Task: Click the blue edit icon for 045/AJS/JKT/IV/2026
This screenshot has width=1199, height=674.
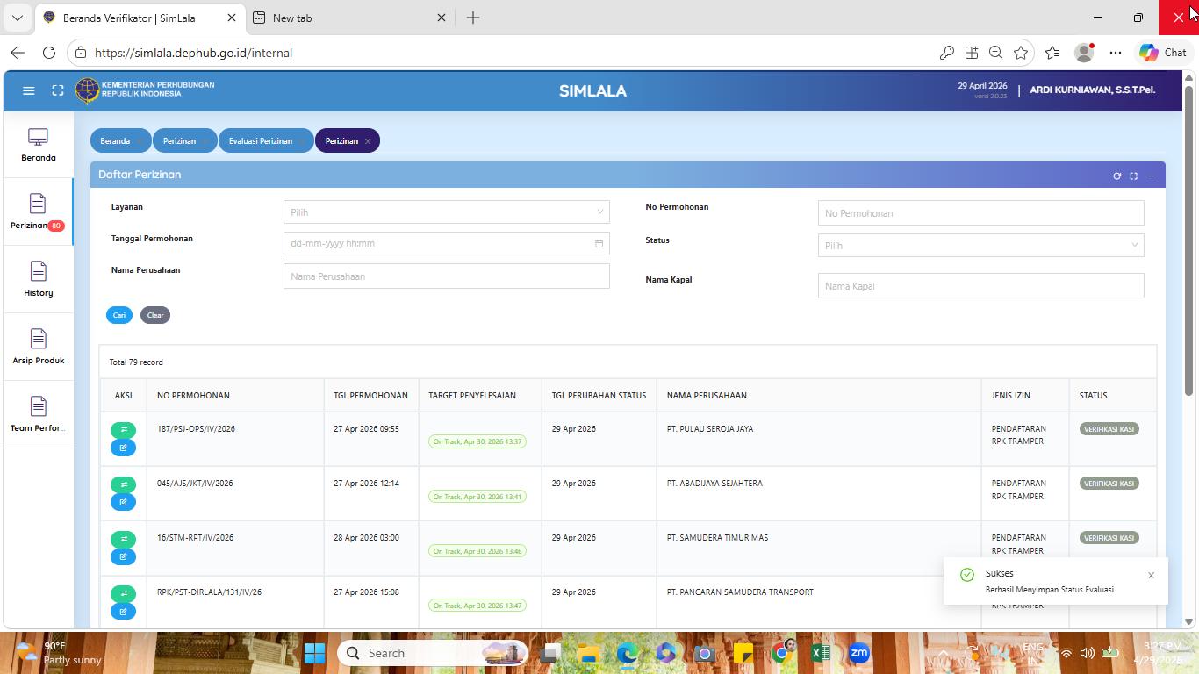Action: tap(123, 502)
